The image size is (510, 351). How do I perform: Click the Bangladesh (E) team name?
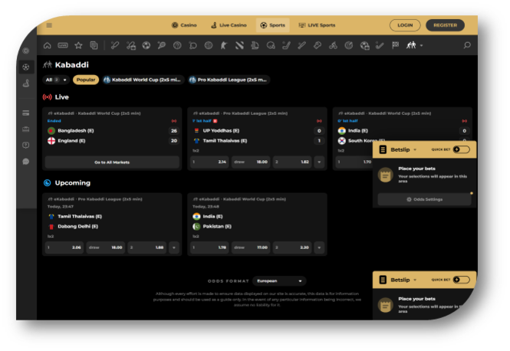(76, 130)
